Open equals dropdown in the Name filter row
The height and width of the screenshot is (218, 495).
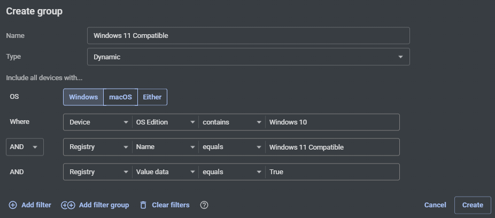coord(232,147)
